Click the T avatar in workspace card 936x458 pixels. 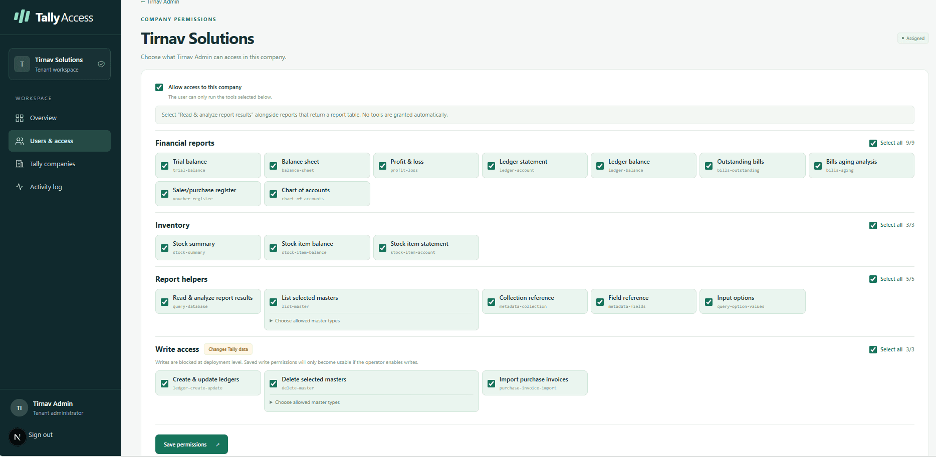(22, 64)
